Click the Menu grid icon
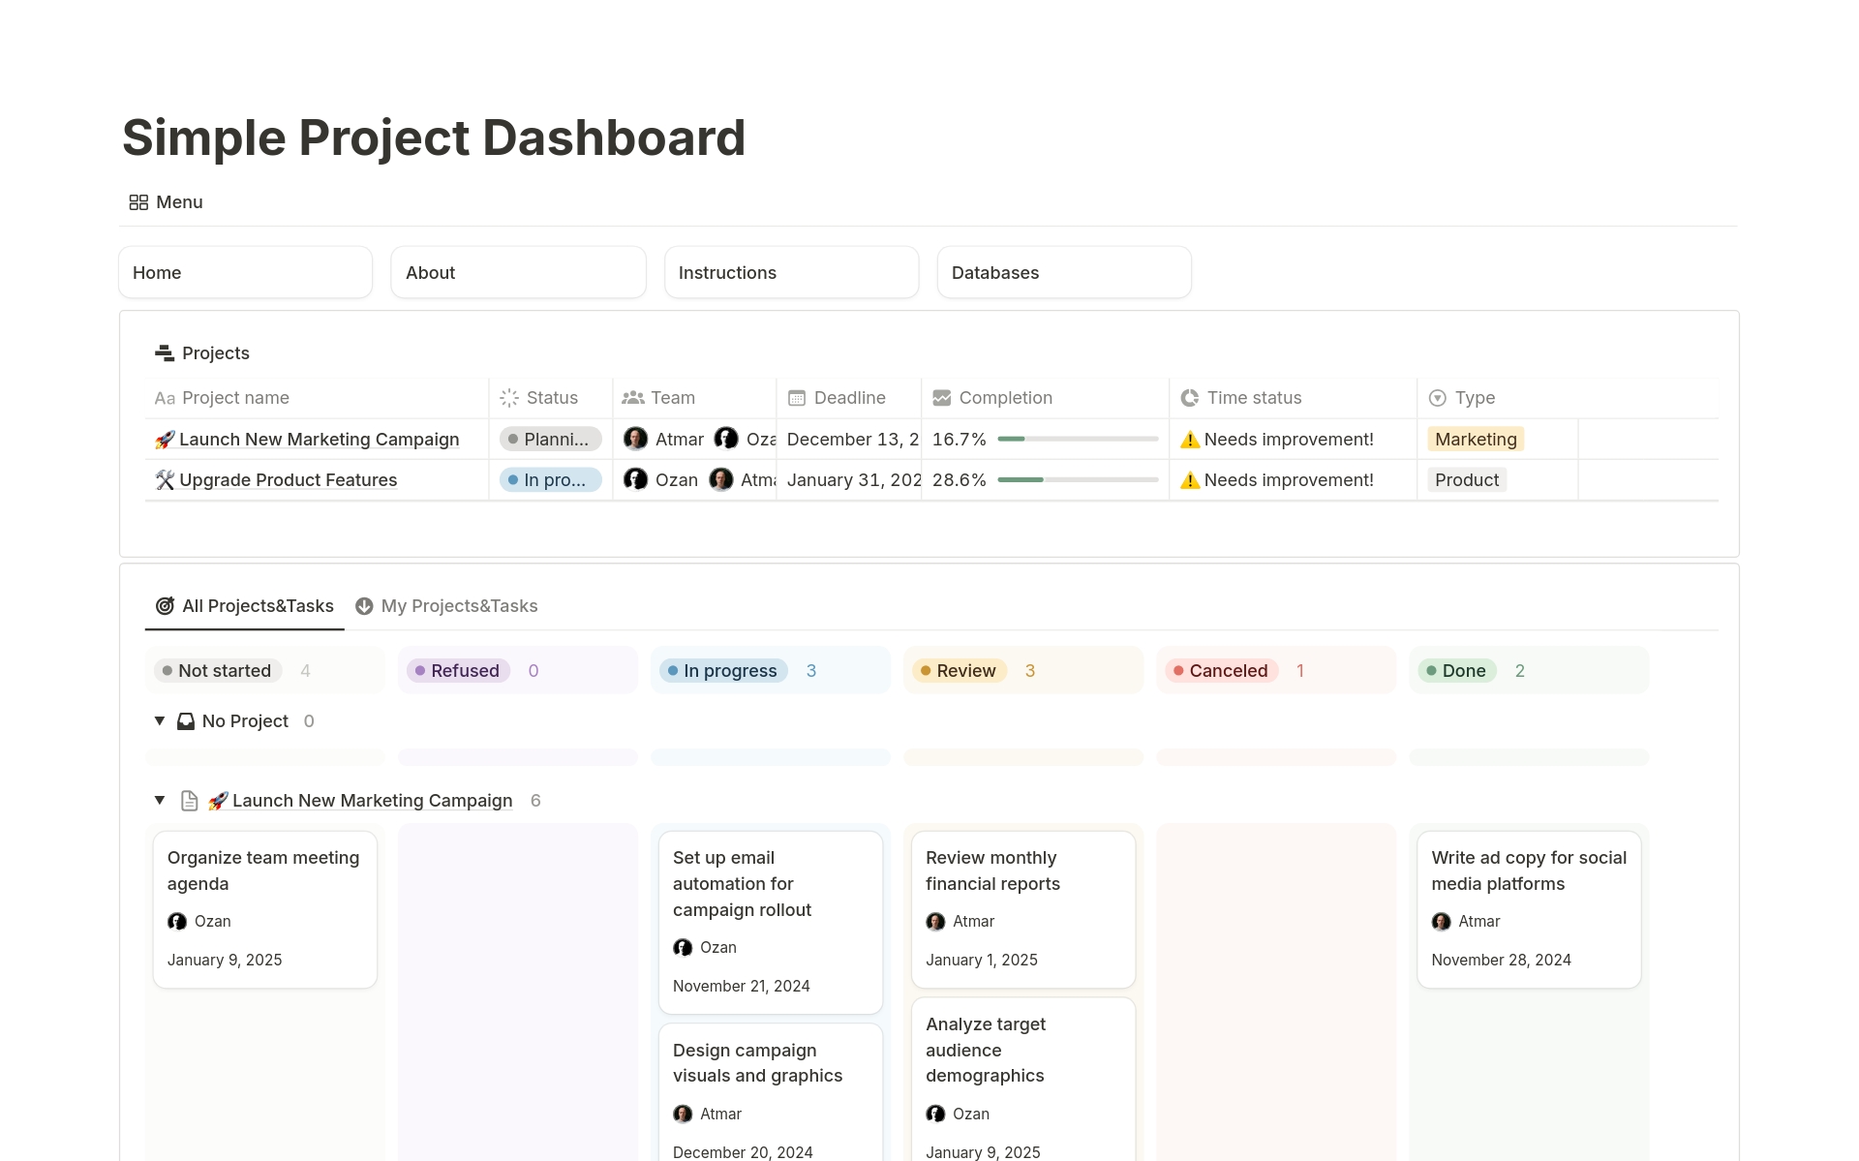1859x1161 pixels. (138, 202)
